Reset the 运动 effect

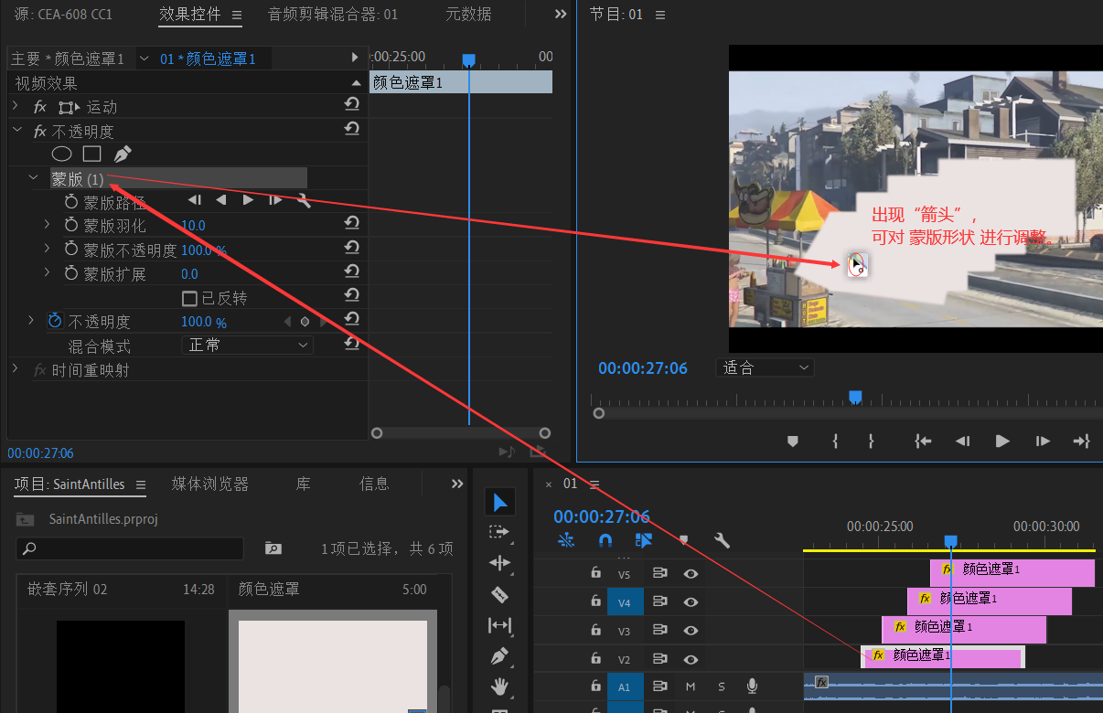coord(351,106)
